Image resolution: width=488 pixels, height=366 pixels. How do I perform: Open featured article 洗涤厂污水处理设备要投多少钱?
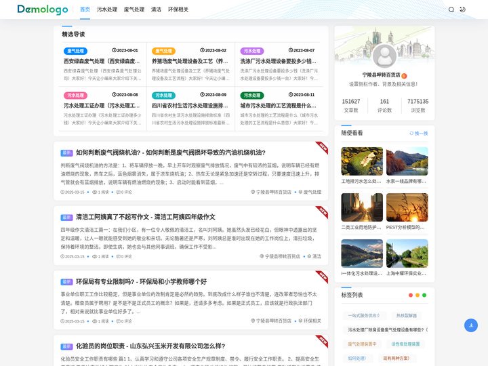click(x=279, y=61)
